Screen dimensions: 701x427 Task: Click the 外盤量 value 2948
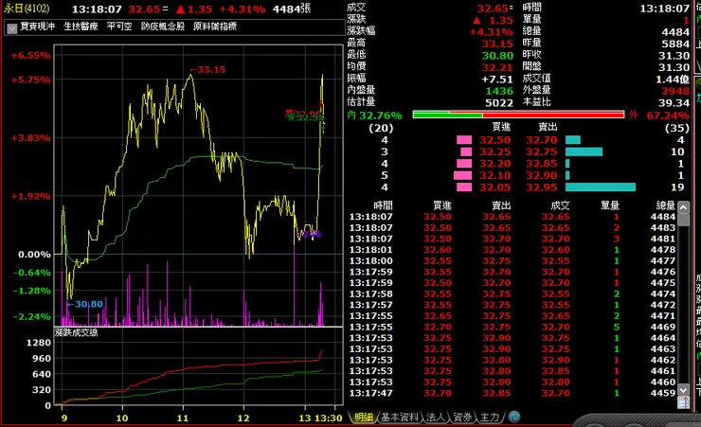(675, 91)
